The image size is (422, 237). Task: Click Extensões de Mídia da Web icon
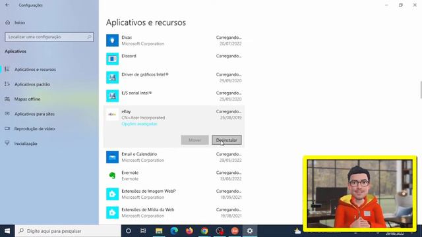112,213
